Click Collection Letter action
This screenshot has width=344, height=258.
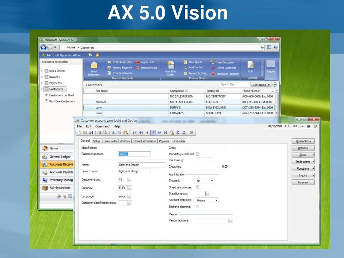[x=120, y=62]
